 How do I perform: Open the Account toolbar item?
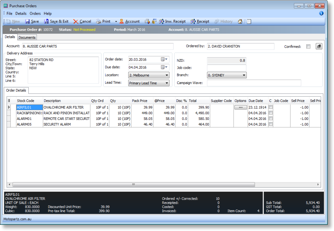tap(129, 21)
